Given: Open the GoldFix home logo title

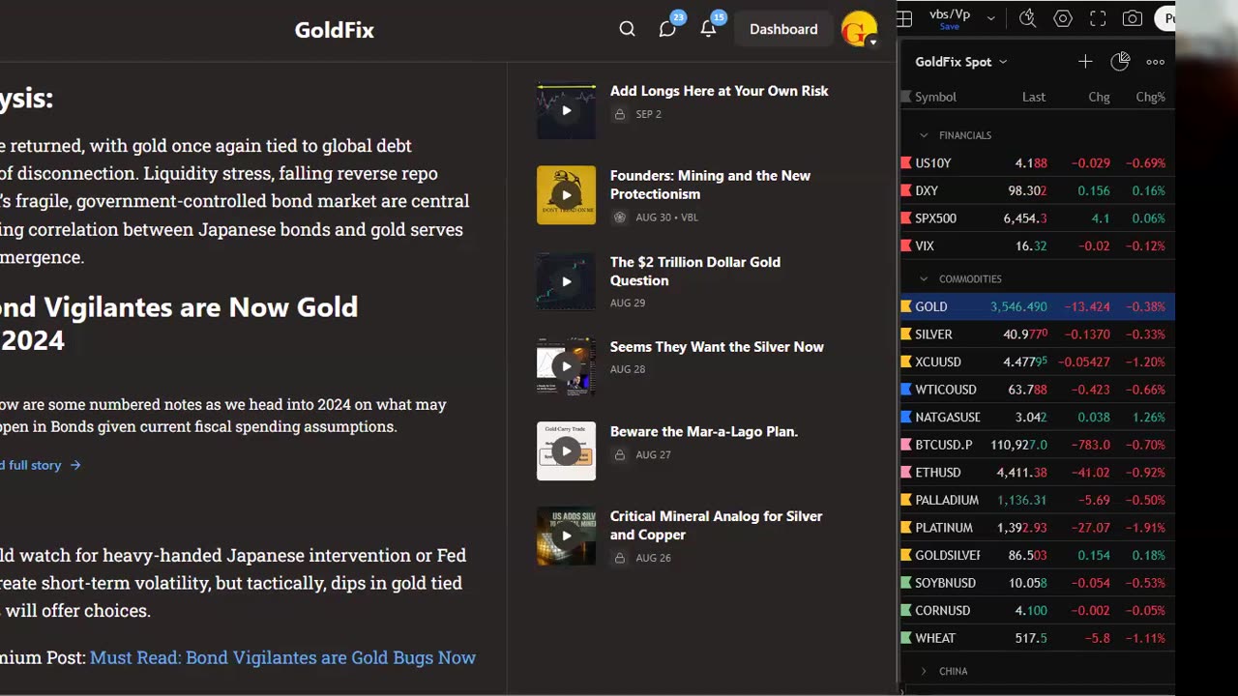Looking at the screenshot, I should click(x=335, y=30).
